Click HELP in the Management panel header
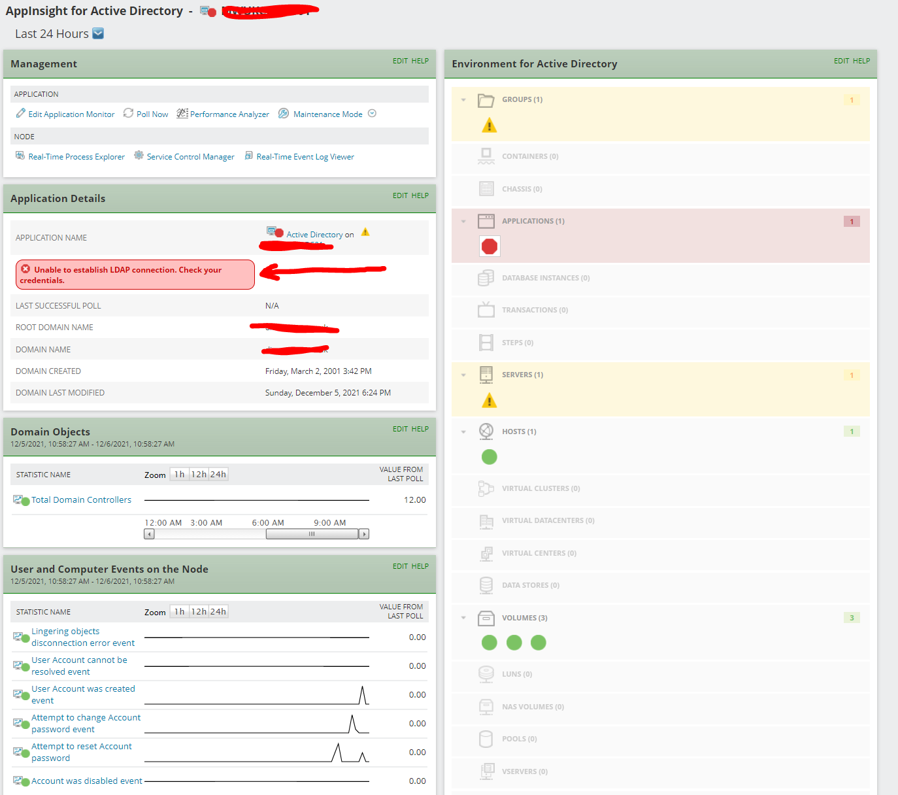Viewport: 898px width, 795px height. (x=420, y=61)
